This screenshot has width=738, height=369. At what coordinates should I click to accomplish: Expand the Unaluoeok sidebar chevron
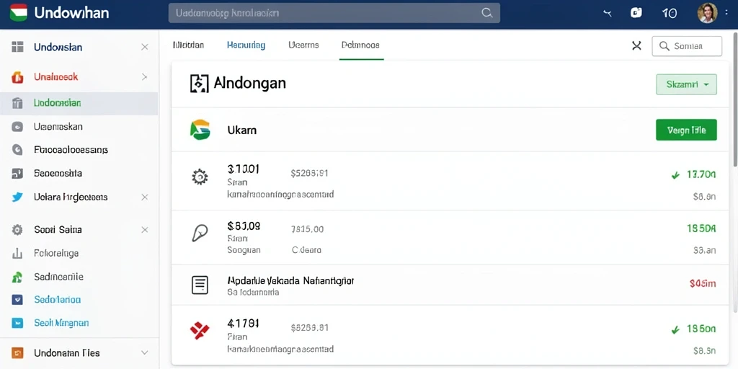tap(144, 76)
